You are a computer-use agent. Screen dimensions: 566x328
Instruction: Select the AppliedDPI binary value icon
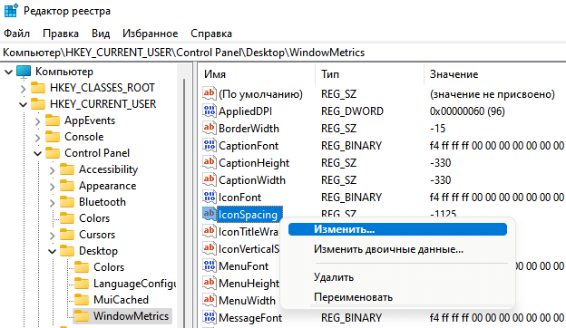tap(210, 111)
